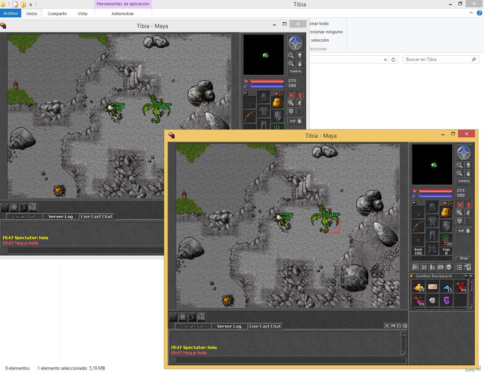This screenshot has width=489, height=372.
Task: Click the golden backpack equipment slot in front window
Action: pyautogui.click(x=446, y=213)
